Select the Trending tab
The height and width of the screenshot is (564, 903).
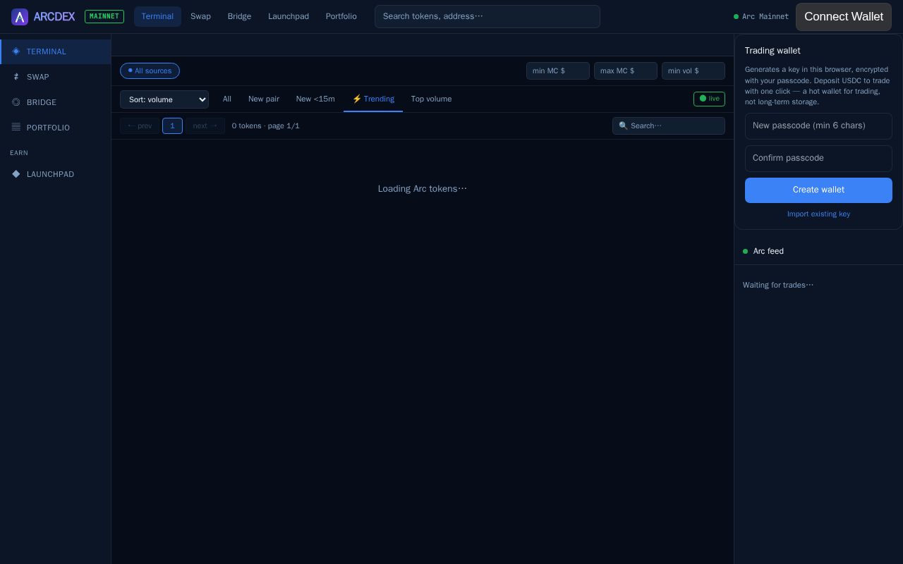(373, 99)
